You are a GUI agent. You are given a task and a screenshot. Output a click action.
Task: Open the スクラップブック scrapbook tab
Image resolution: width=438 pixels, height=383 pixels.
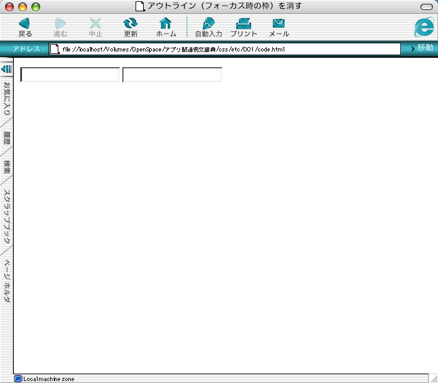6,216
